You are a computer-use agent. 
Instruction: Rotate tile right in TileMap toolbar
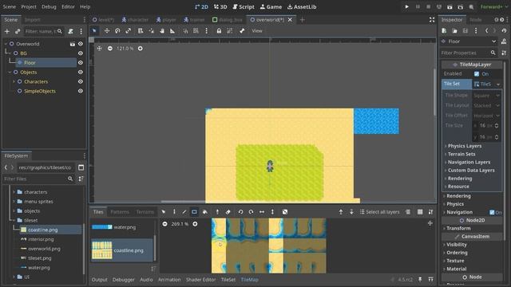tap(251, 212)
